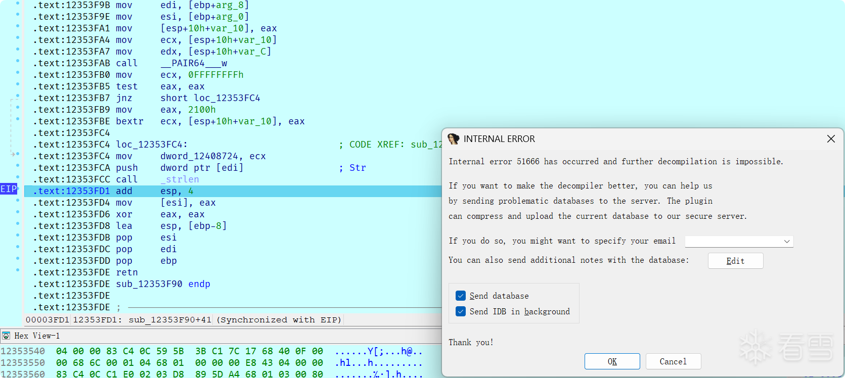
Task: Toggle Send IDB in background checkbox
Action: pyautogui.click(x=461, y=311)
